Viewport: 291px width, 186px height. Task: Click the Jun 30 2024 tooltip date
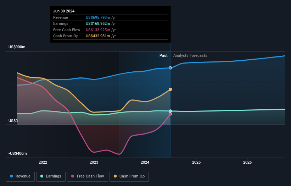64,11
